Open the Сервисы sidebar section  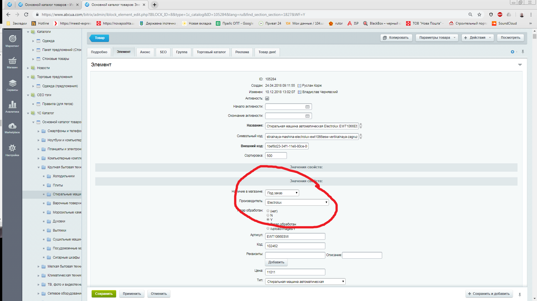(12, 85)
